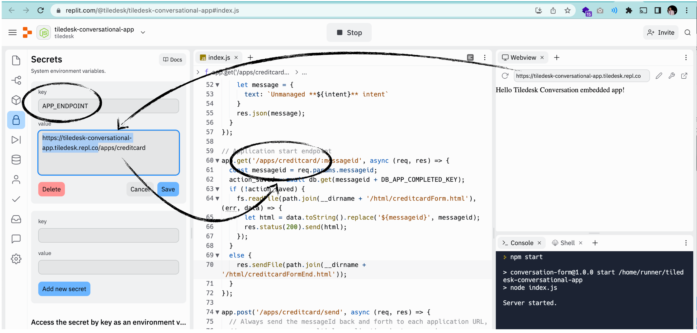This screenshot has width=697, height=333.
Task: Collapse code fold arrow at line 52
Action: 218,85
